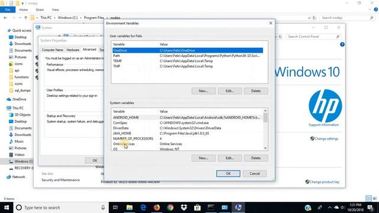
Task: Refresh the Control Panel address bar
Action: tap(280, 37)
